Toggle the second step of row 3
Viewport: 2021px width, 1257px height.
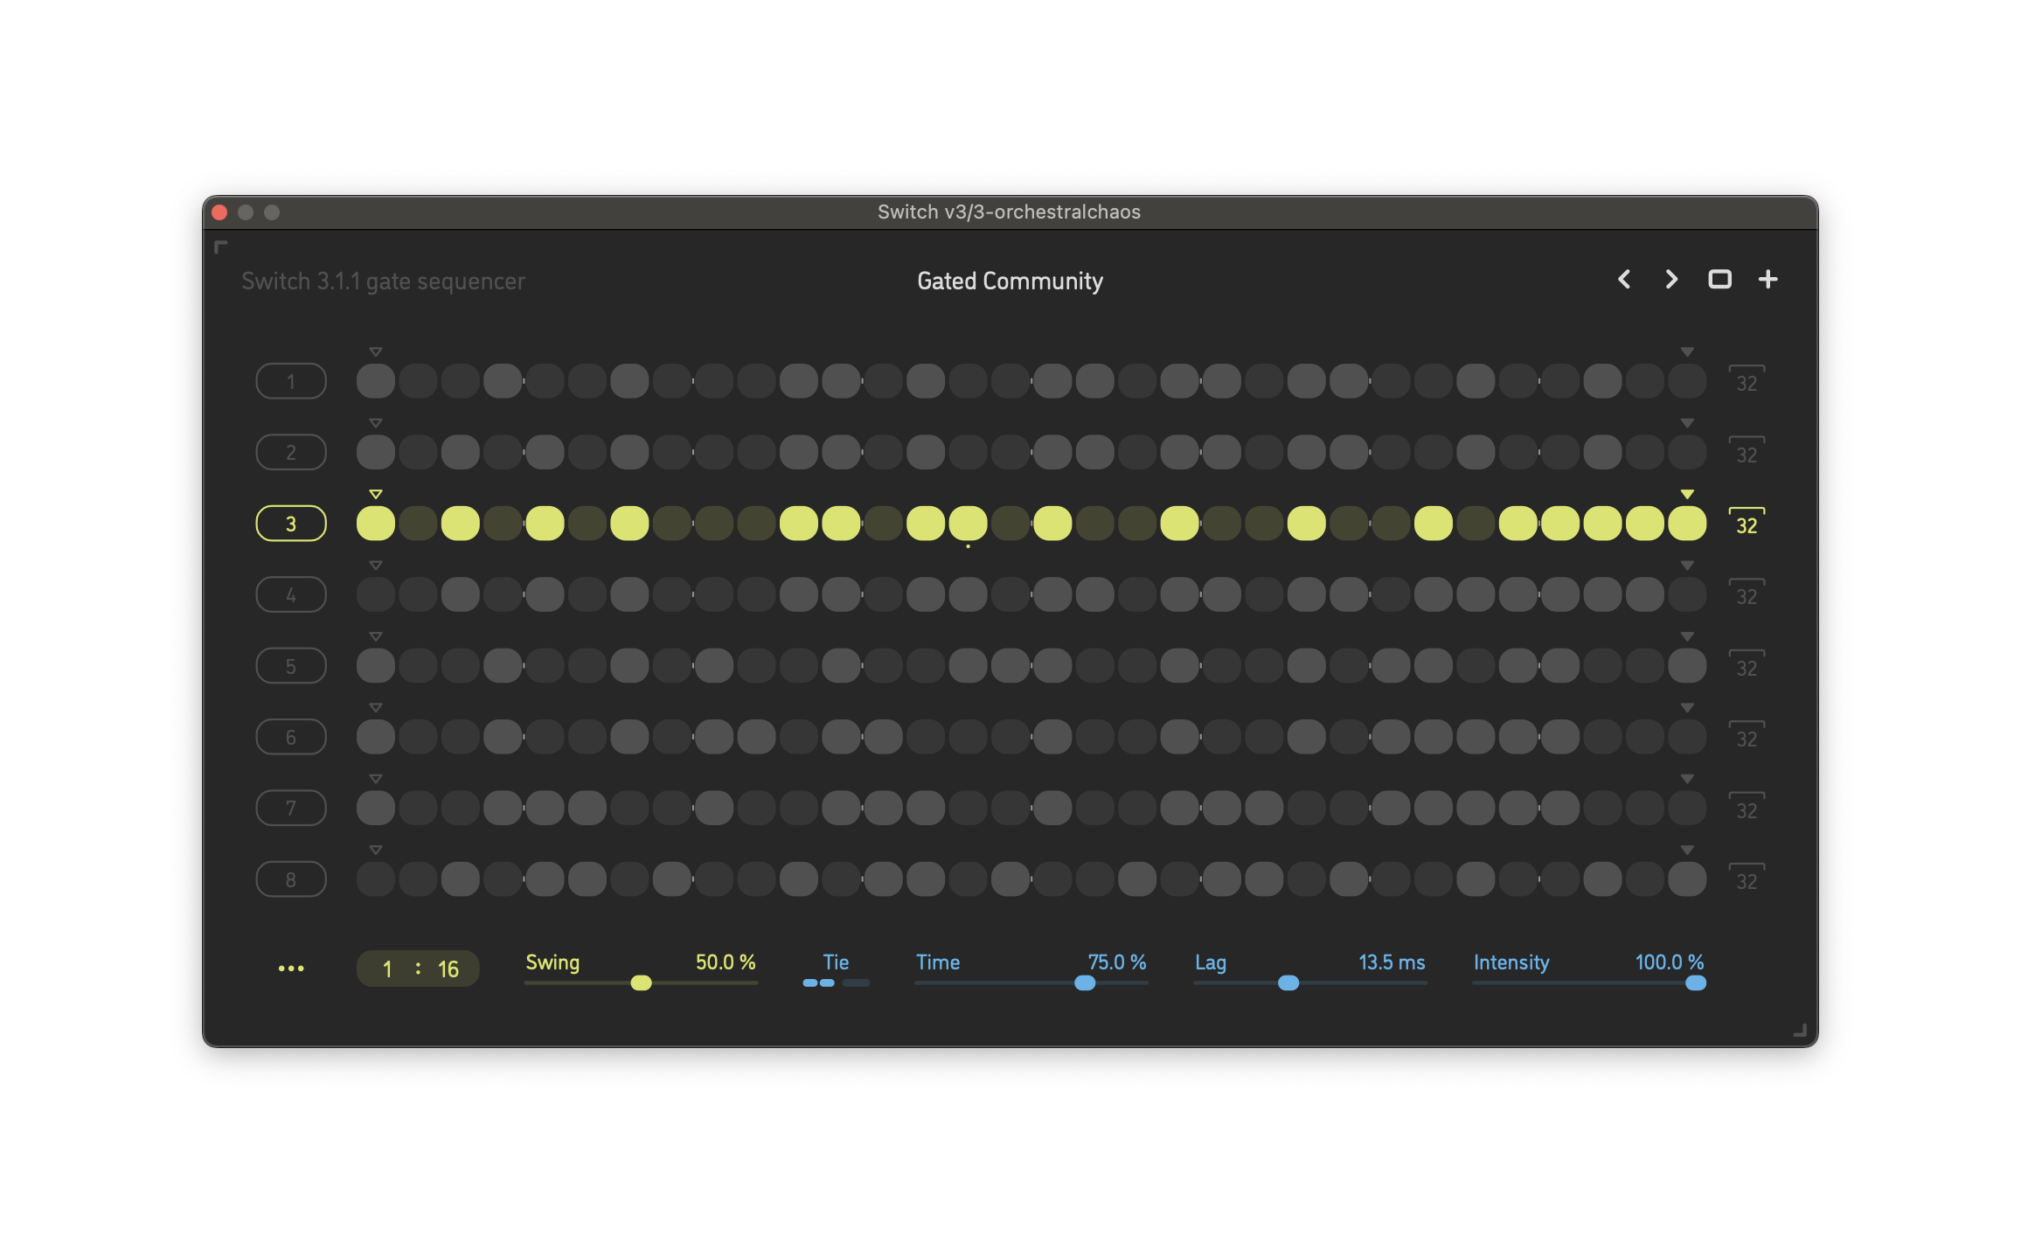click(x=418, y=524)
